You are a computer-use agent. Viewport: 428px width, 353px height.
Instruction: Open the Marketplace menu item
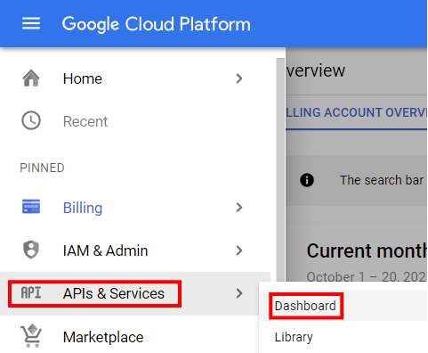[103, 337]
